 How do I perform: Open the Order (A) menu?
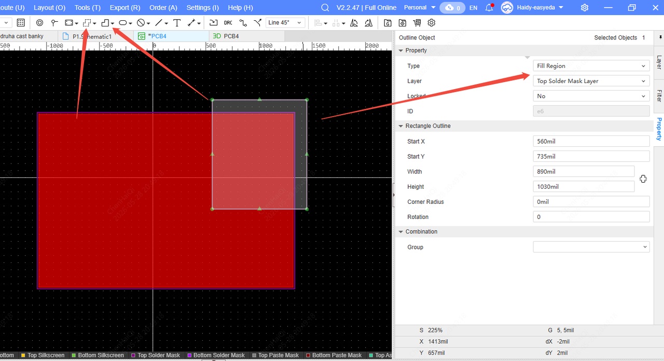coord(163,7)
